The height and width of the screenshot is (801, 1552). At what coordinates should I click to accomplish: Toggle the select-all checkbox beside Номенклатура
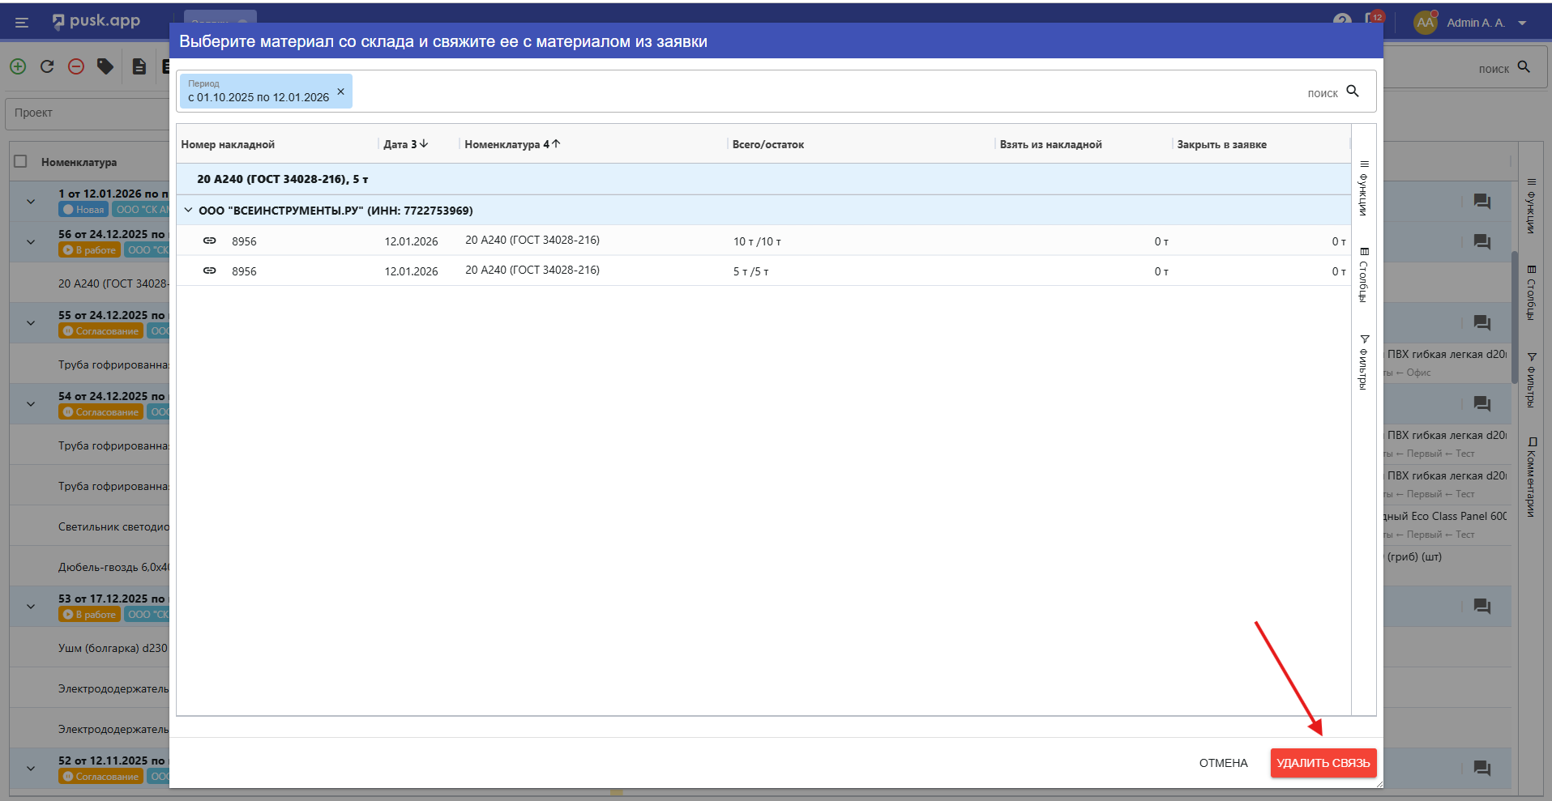pos(21,161)
